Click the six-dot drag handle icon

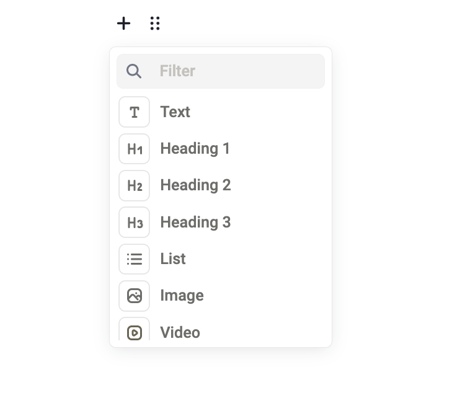pyautogui.click(x=155, y=24)
